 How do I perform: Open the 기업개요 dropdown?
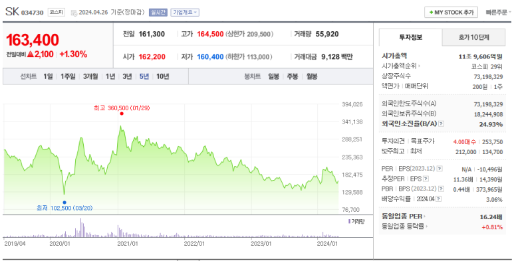tap(185, 13)
